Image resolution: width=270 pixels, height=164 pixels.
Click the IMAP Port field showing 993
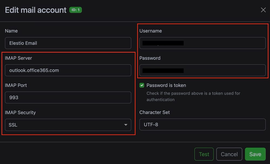tap(67, 98)
